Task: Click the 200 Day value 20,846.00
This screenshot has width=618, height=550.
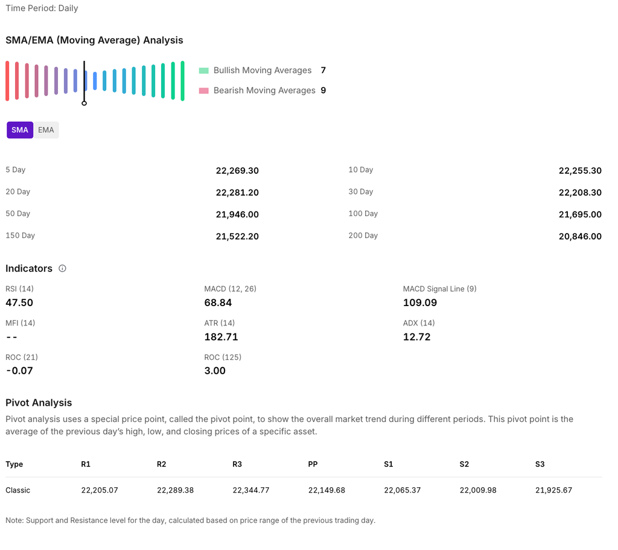Action: click(x=580, y=237)
